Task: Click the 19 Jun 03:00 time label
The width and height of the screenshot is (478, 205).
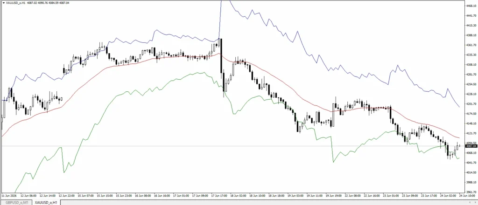Action: pyautogui.click(x=296, y=196)
